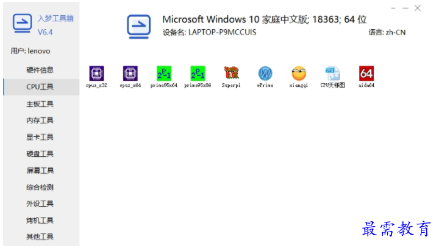The image size is (436, 248).
Task: Close the toolbox window
Action: pyautogui.click(x=417, y=9)
